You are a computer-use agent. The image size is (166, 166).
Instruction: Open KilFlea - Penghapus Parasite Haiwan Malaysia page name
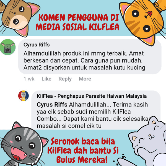pos(92,96)
